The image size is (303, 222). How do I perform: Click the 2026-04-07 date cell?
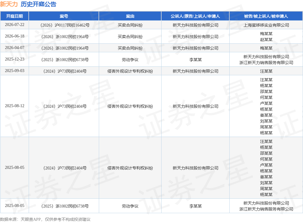[14, 48]
